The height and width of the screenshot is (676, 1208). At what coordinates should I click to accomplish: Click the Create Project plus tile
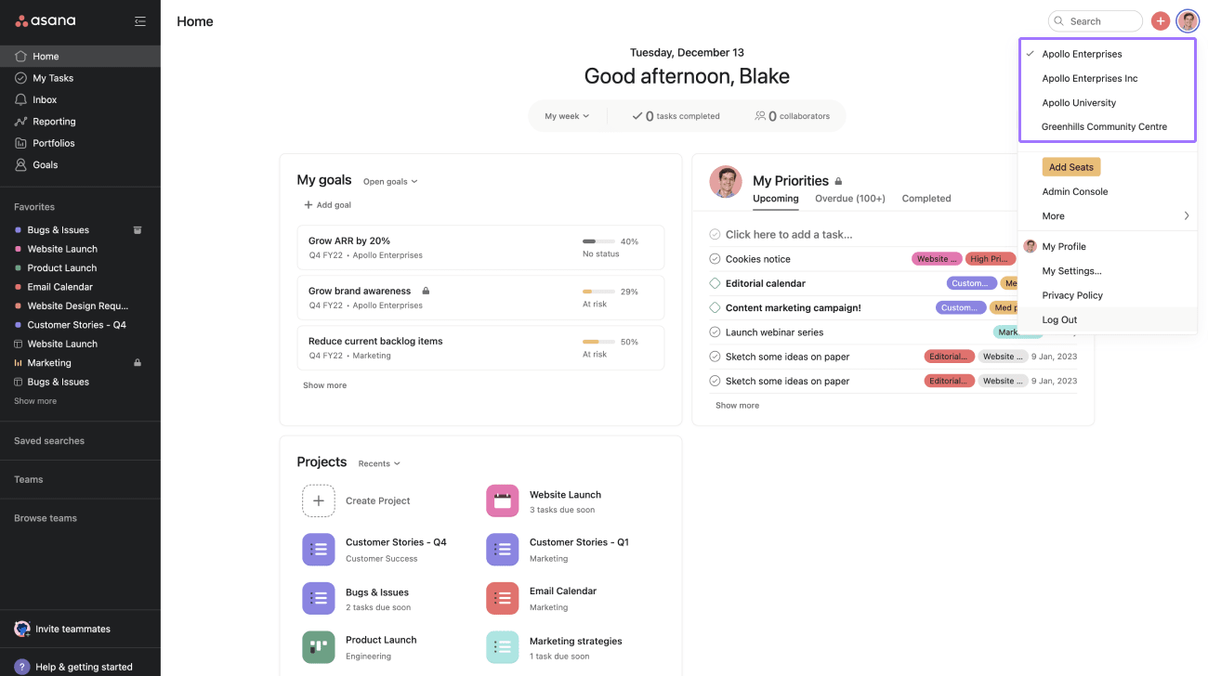click(x=318, y=500)
